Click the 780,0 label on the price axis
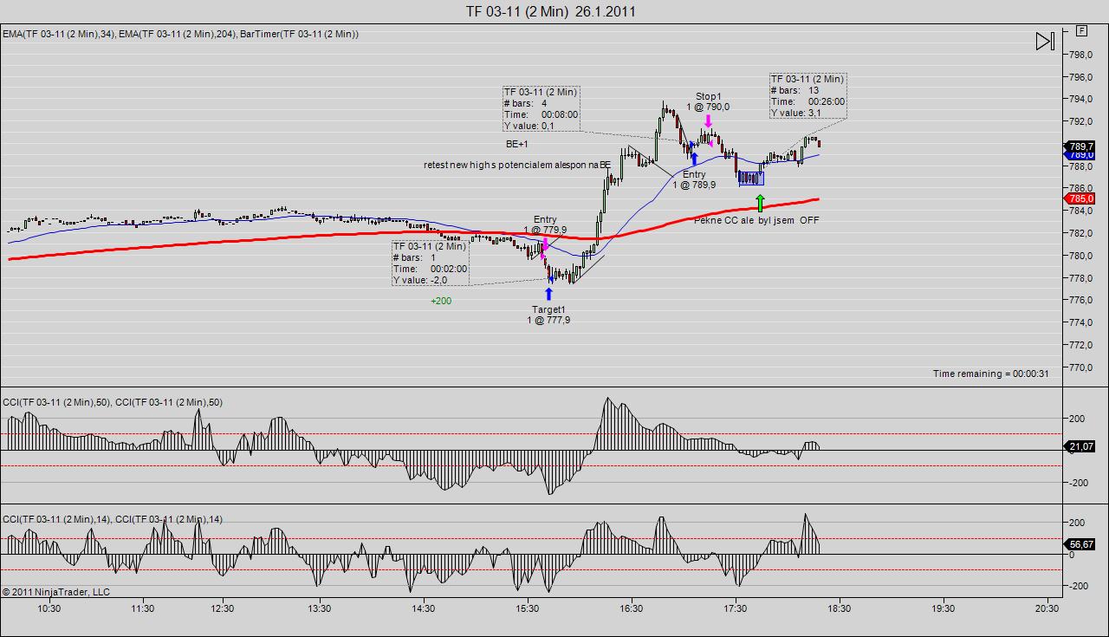 coord(1080,256)
